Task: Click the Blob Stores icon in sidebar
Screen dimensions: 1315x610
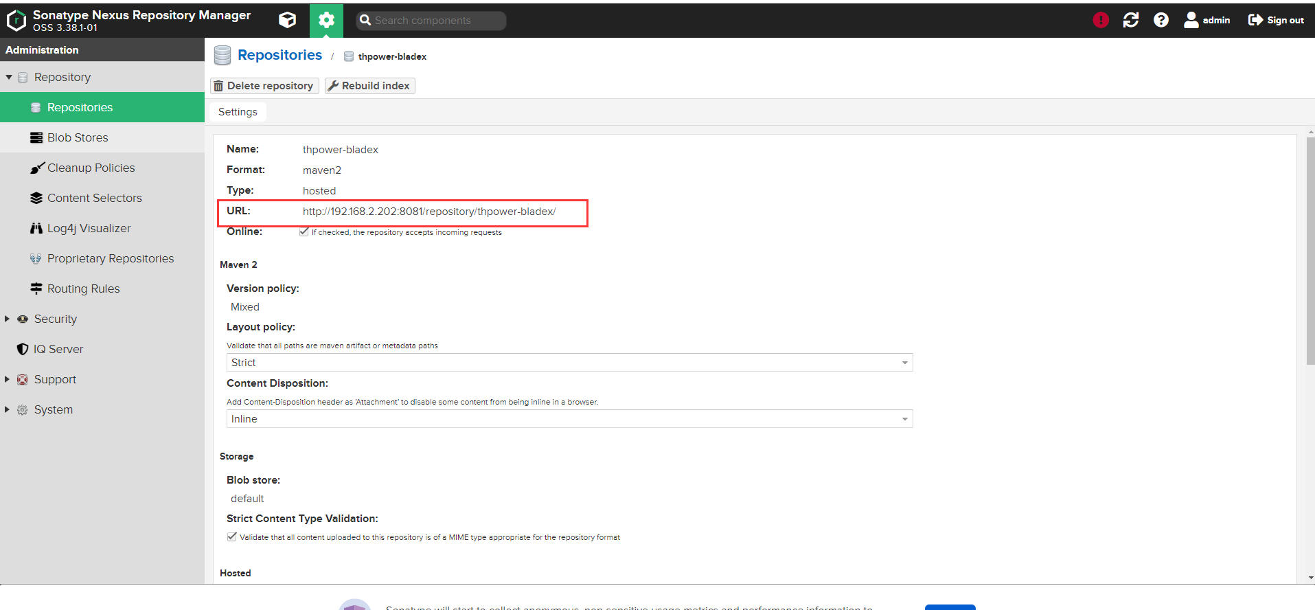Action: 36,137
